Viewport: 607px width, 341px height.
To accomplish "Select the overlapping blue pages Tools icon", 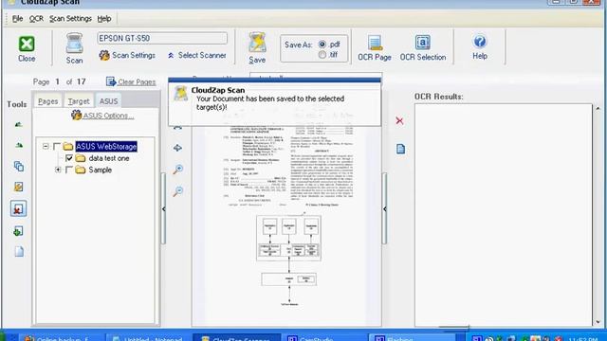I will coord(19,167).
